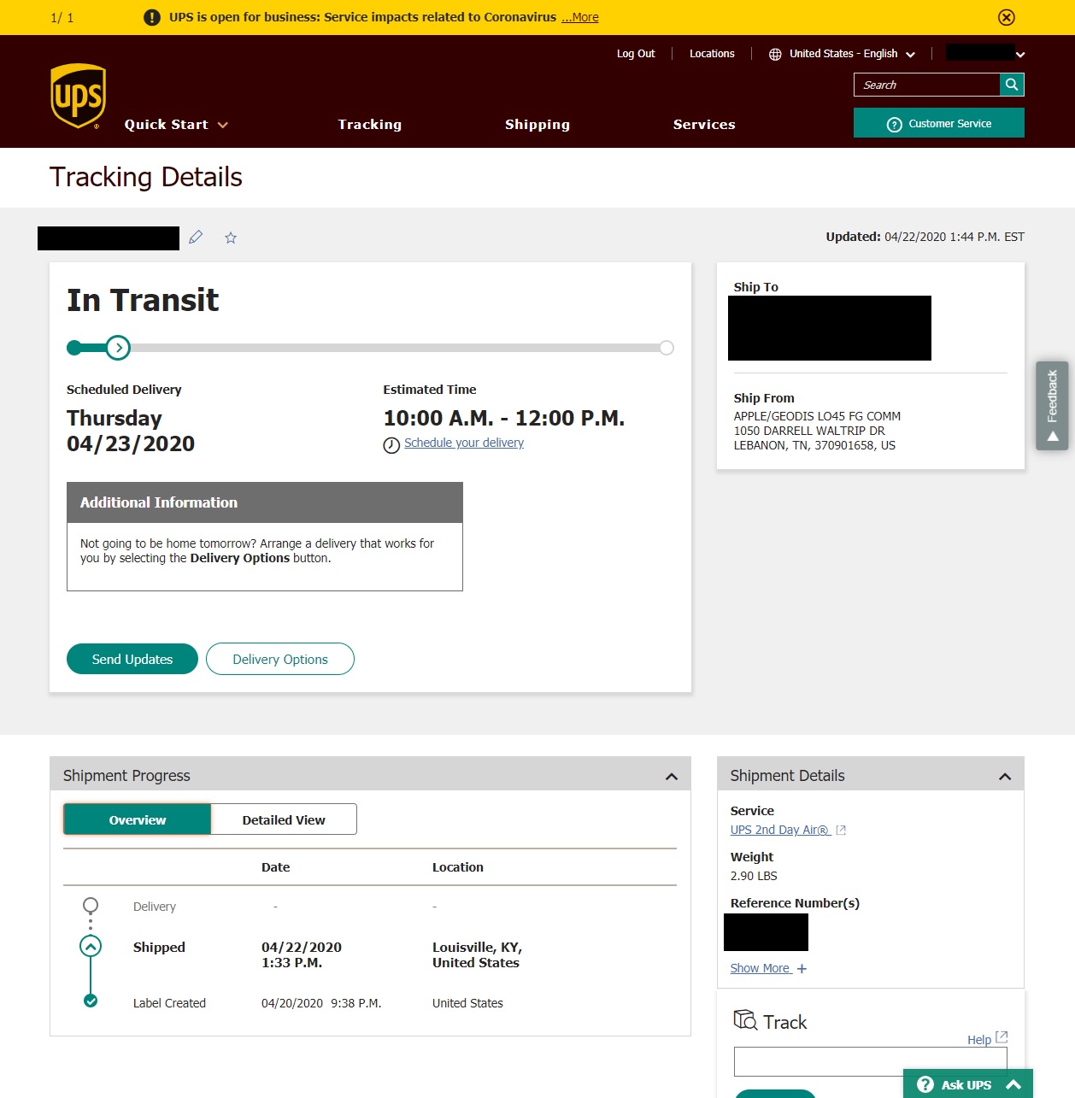Open the ...More link in alert banner
1075x1098 pixels.
tap(579, 17)
